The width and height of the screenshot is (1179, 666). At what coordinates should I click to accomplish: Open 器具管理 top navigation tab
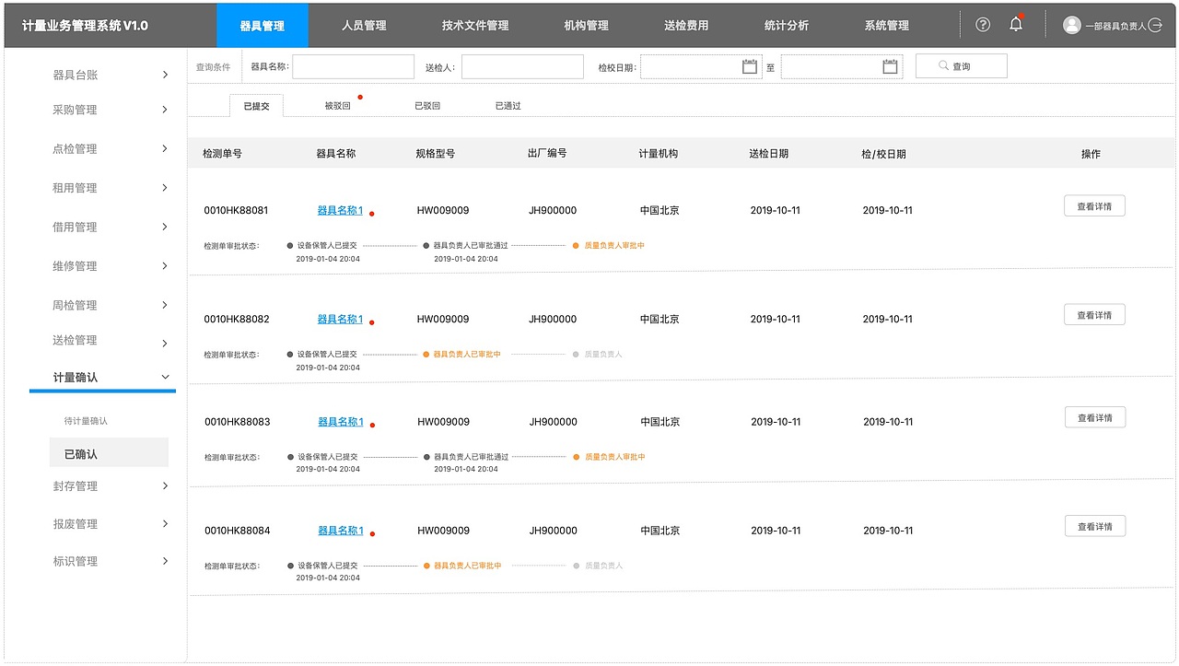263,26
